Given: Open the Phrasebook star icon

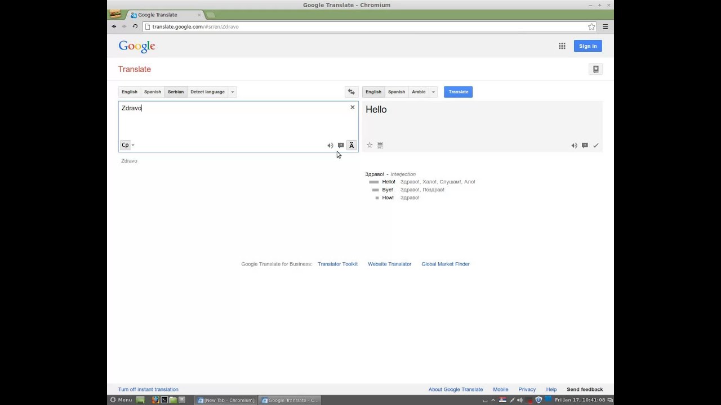Looking at the screenshot, I should pos(596,69).
